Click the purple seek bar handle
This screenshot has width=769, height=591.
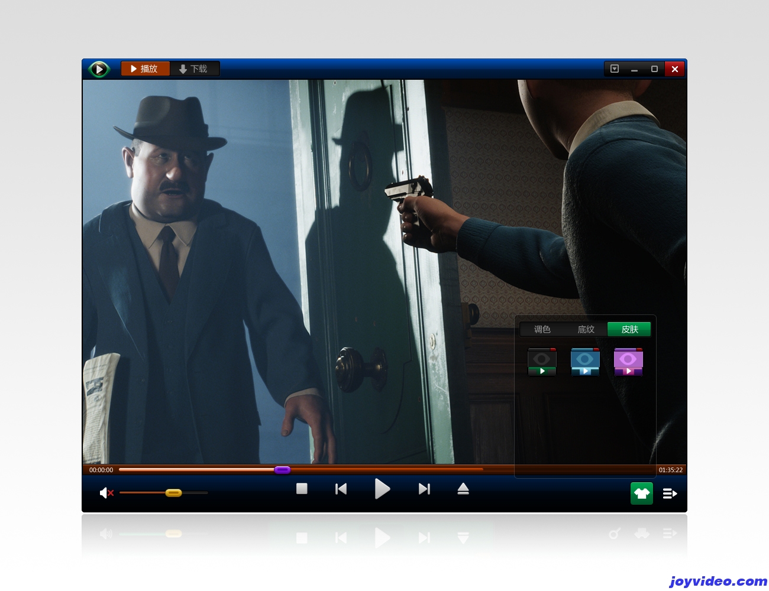[x=282, y=470]
